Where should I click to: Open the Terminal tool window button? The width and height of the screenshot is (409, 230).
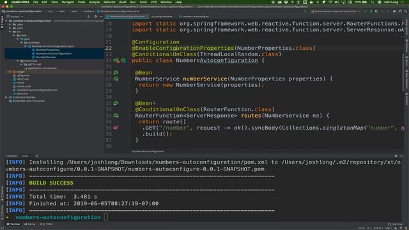(13, 224)
